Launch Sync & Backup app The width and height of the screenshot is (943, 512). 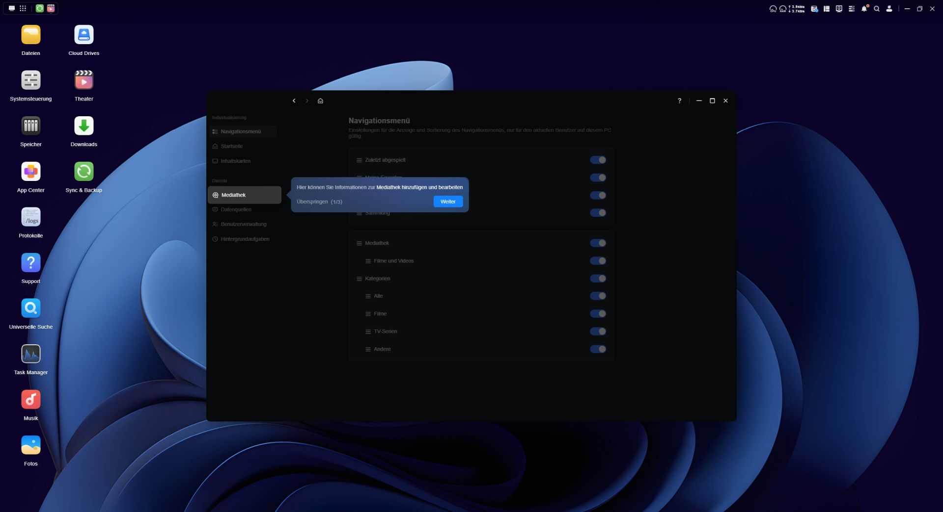coord(83,172)
